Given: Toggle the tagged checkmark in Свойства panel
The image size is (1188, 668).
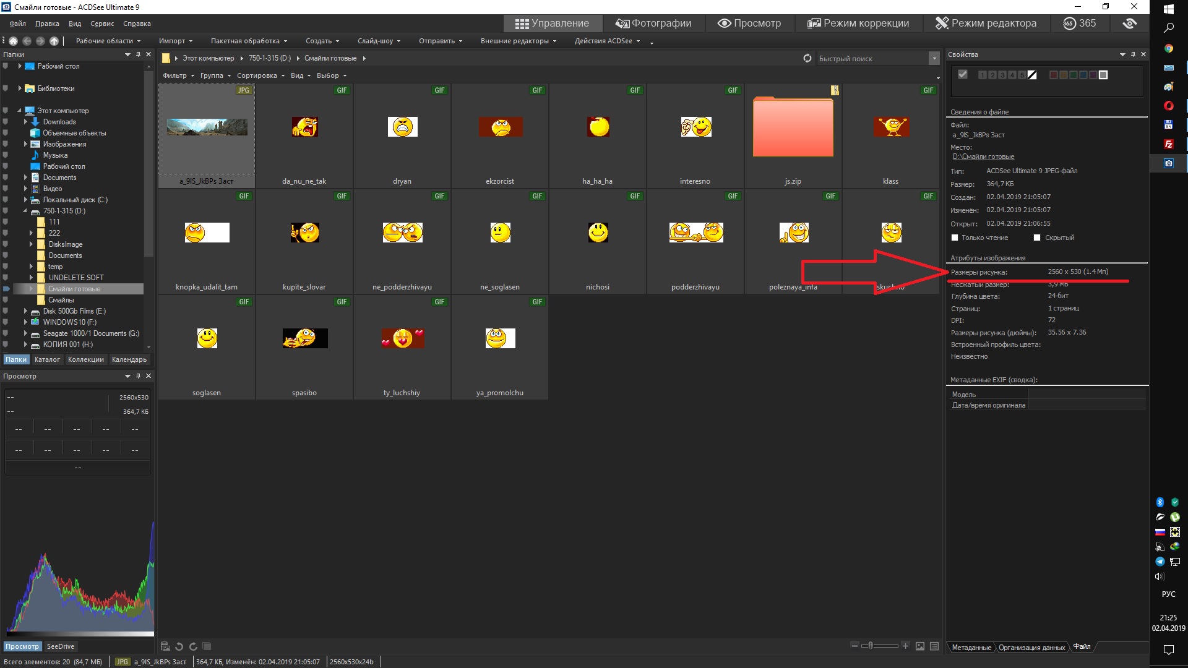Looking at the screenshot, I should [x=963, y=75].
